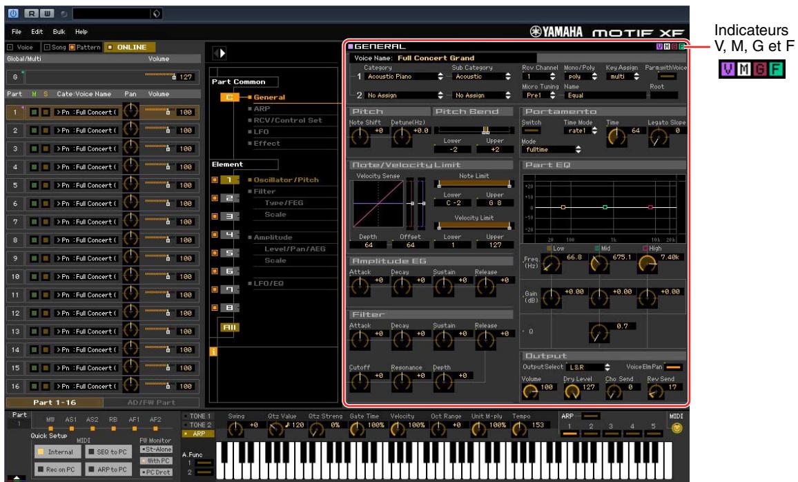This screenshot has width=798, height=482.
Task: Click the Detune knob
Action: [x=402, y=137]
